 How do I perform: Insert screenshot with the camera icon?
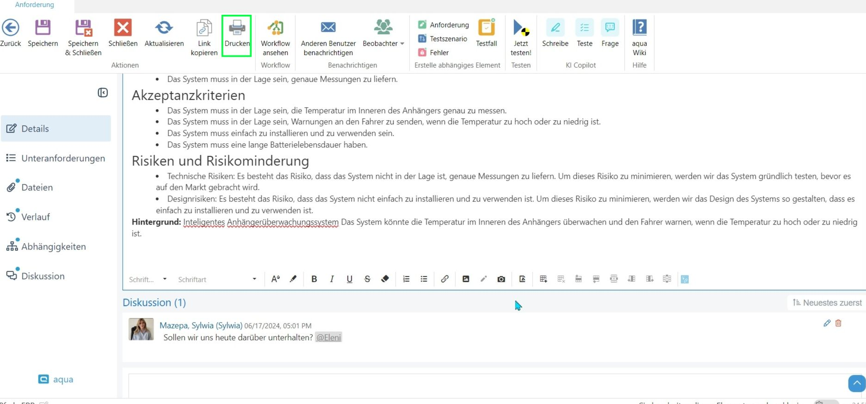coord(501,279)
